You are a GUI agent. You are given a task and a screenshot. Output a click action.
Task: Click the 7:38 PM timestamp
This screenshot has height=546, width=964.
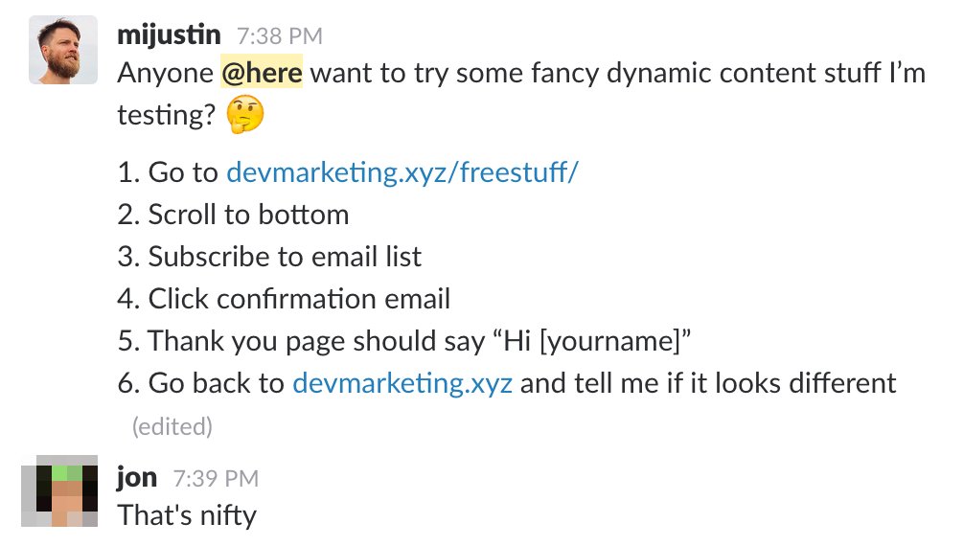click(280, 37)
